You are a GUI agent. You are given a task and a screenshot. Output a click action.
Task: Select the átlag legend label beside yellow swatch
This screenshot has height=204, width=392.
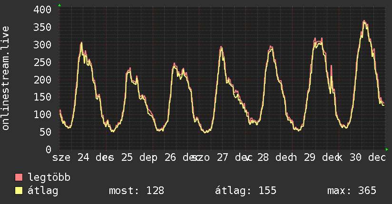[43, 191]
